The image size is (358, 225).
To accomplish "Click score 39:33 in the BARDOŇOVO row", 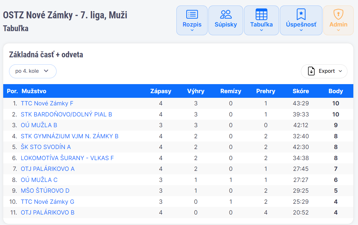I will tap(301, 114).
